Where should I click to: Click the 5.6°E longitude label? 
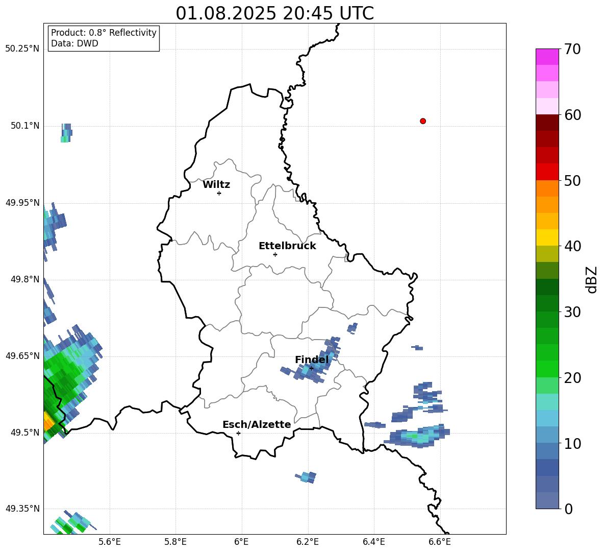110,542
